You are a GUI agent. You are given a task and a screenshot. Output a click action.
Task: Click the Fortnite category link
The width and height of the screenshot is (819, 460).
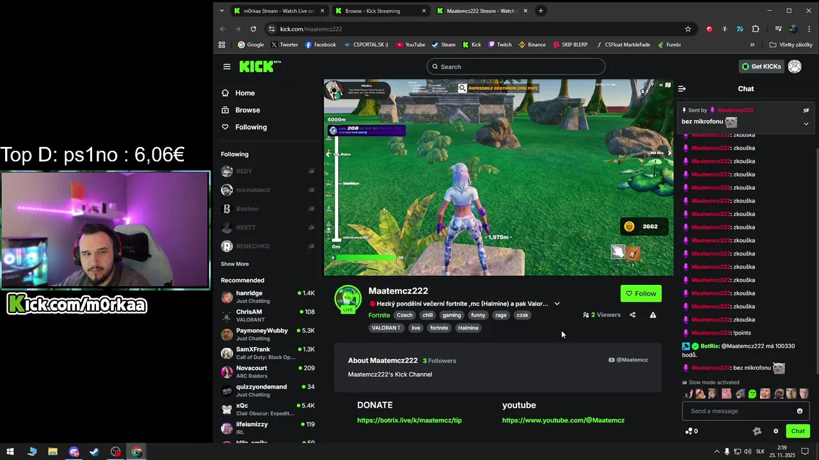(x=379, y=315)
